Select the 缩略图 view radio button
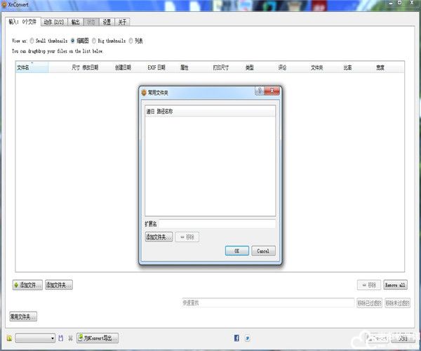 (72, 41)
